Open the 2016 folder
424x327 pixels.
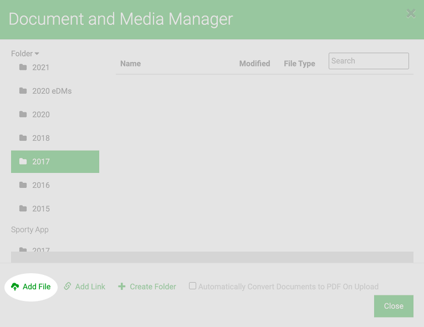(41, 185)
